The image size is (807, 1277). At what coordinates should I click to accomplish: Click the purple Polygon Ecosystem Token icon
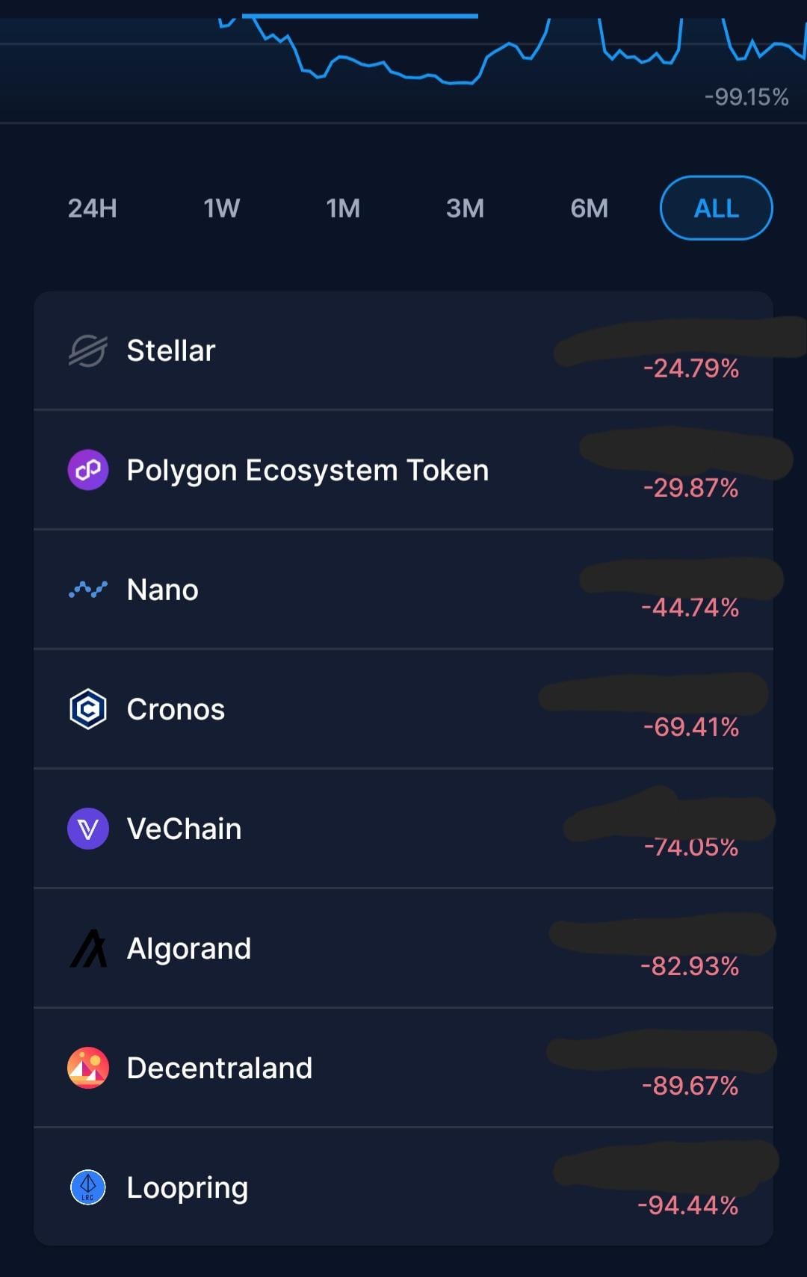pyautogui.click(x=88, y=470)
